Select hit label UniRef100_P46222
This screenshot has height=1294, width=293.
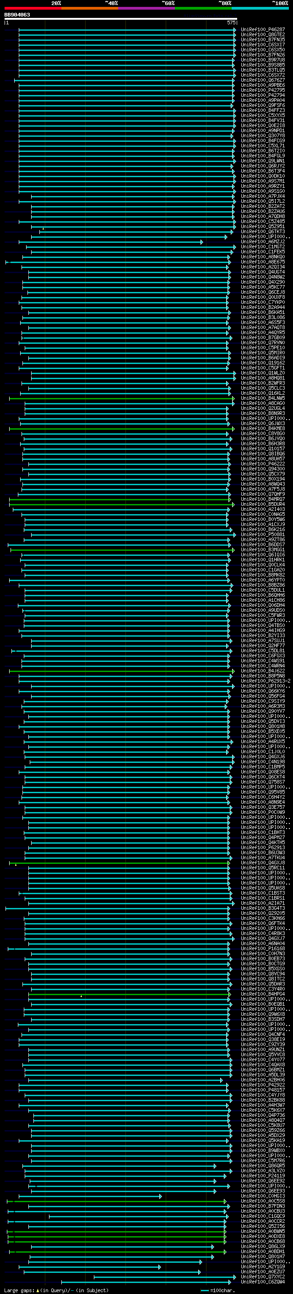pos(262,464)
